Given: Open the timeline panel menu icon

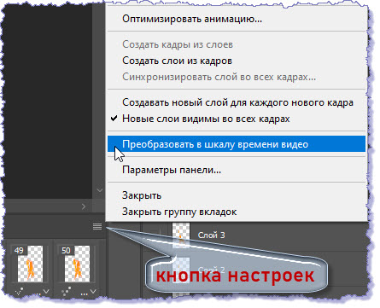Looking at the screenshot, I should click(97, 227).
